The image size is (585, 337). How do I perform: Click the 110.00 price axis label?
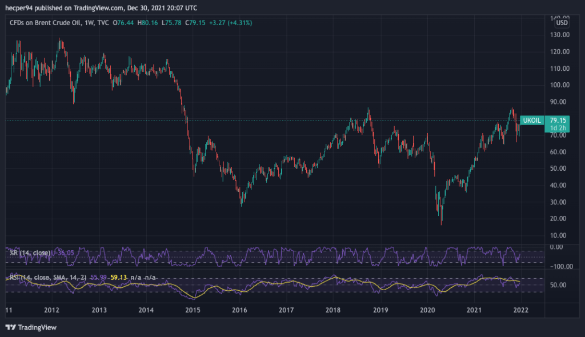click(x=560, y=69)
